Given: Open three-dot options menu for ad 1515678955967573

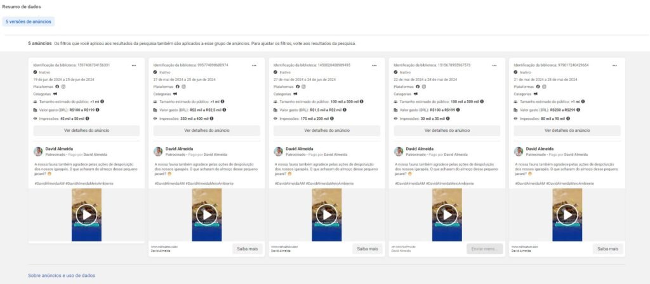Looking at the screenshot, I should tap(493, 65).
